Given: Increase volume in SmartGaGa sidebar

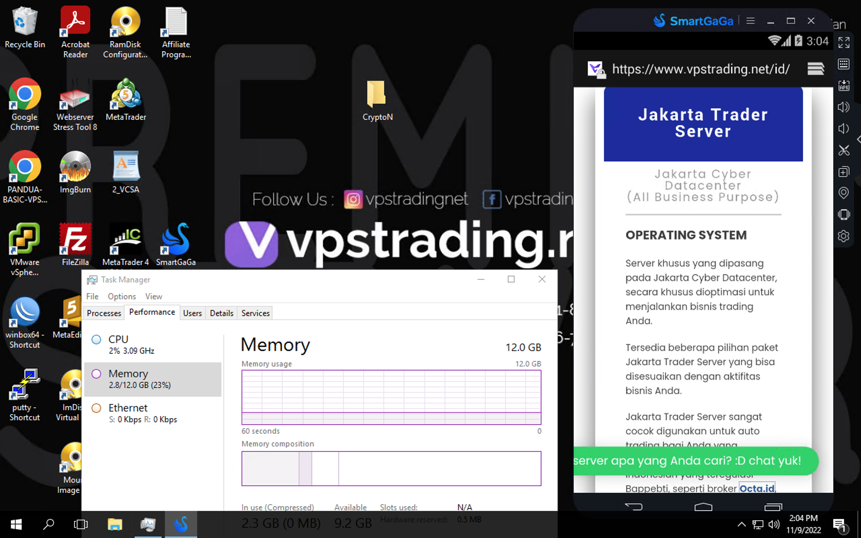Looking at the screenshot, I should tap(844, 107).
